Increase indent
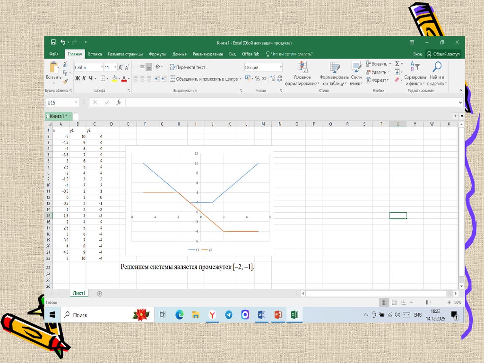 (164, 79)
